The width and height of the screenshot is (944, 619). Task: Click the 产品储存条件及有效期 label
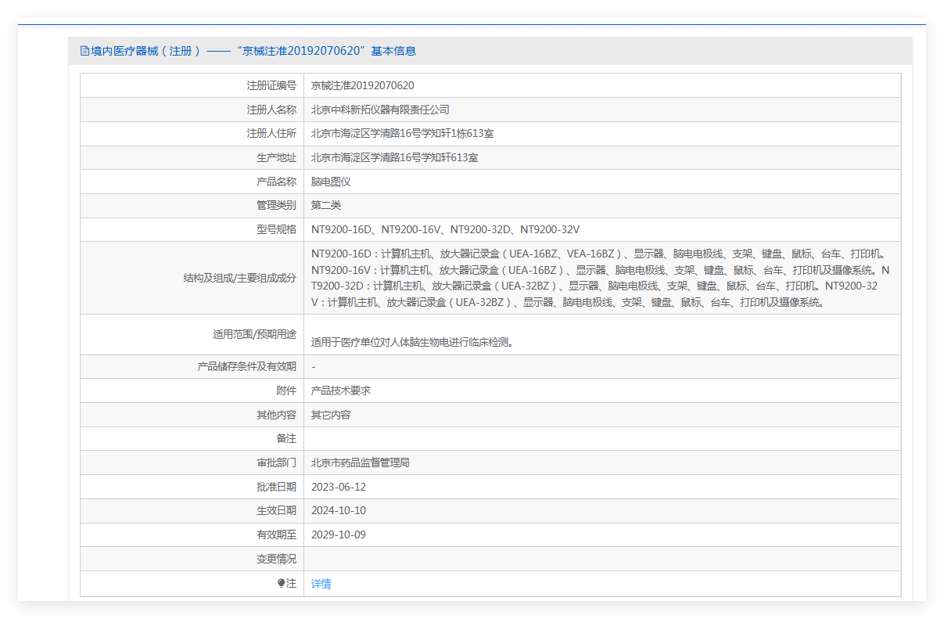point(247,366)
